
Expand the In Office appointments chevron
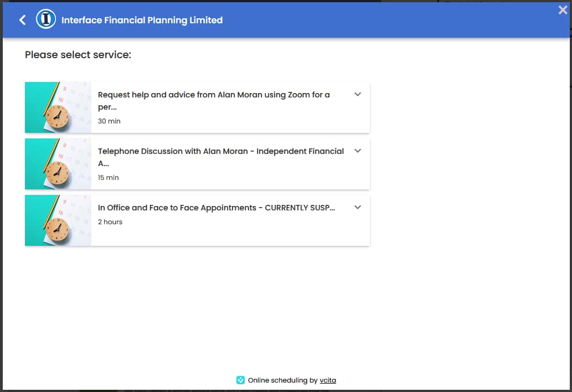(358, 207)
